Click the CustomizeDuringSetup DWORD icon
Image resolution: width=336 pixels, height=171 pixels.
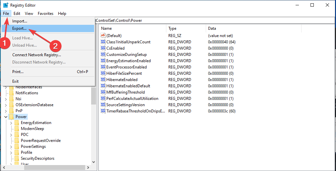point(103,54)
